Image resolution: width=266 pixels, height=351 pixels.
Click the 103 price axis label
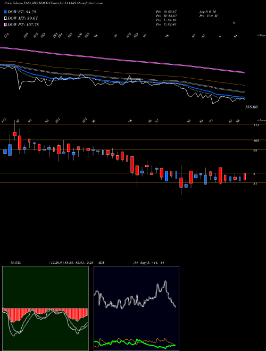pyautogui.click(x=256, y=141)
